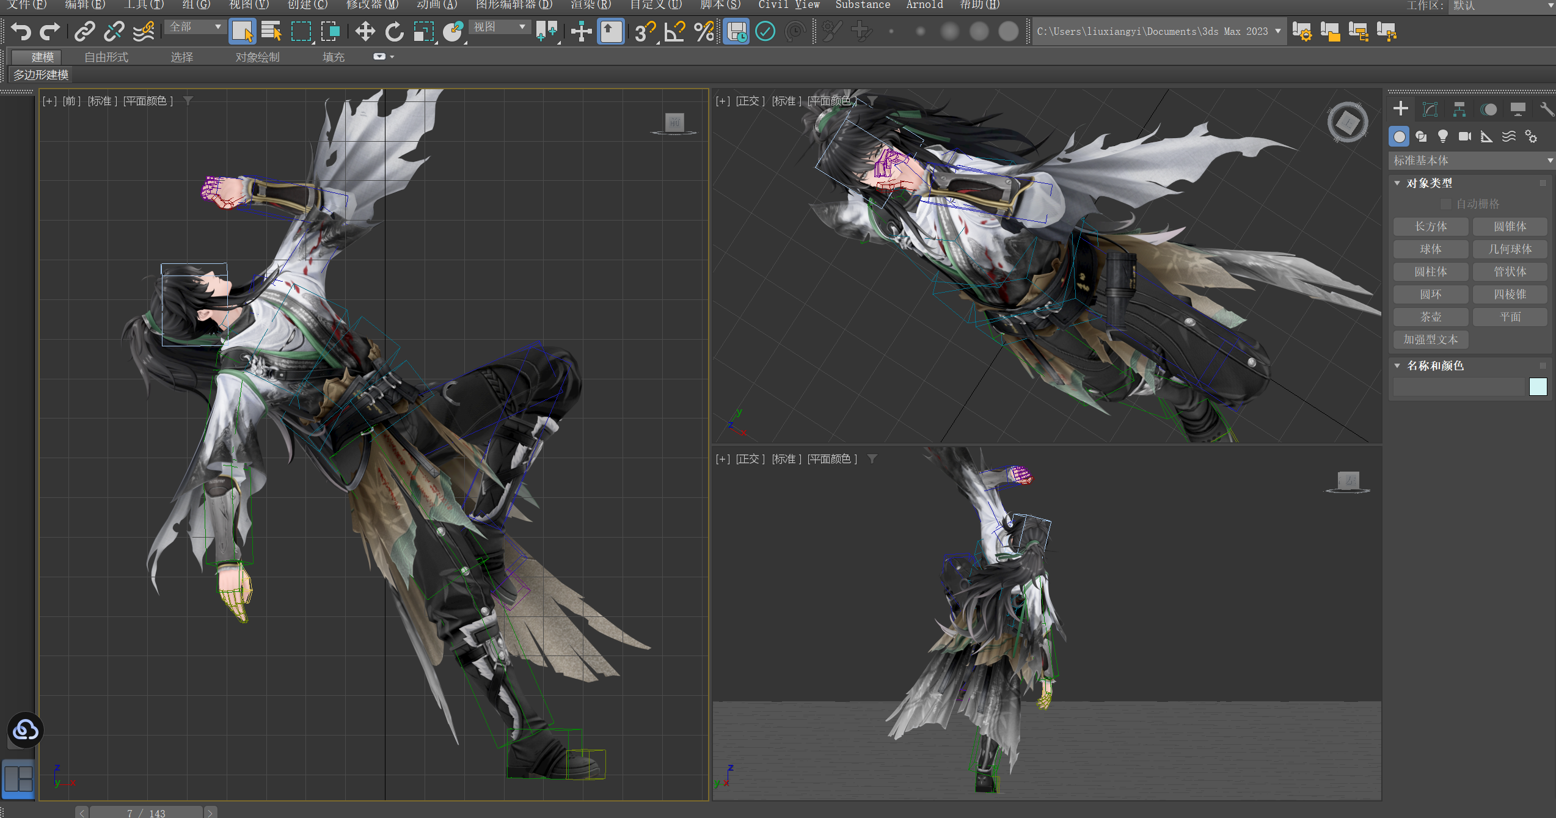Viewport: 1556px width, 818px height.
Task: Open the 全部 selection filter dropdown
Action: (x=194, y=27)
